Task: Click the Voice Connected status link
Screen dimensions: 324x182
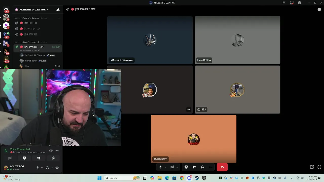Action: 20,149
